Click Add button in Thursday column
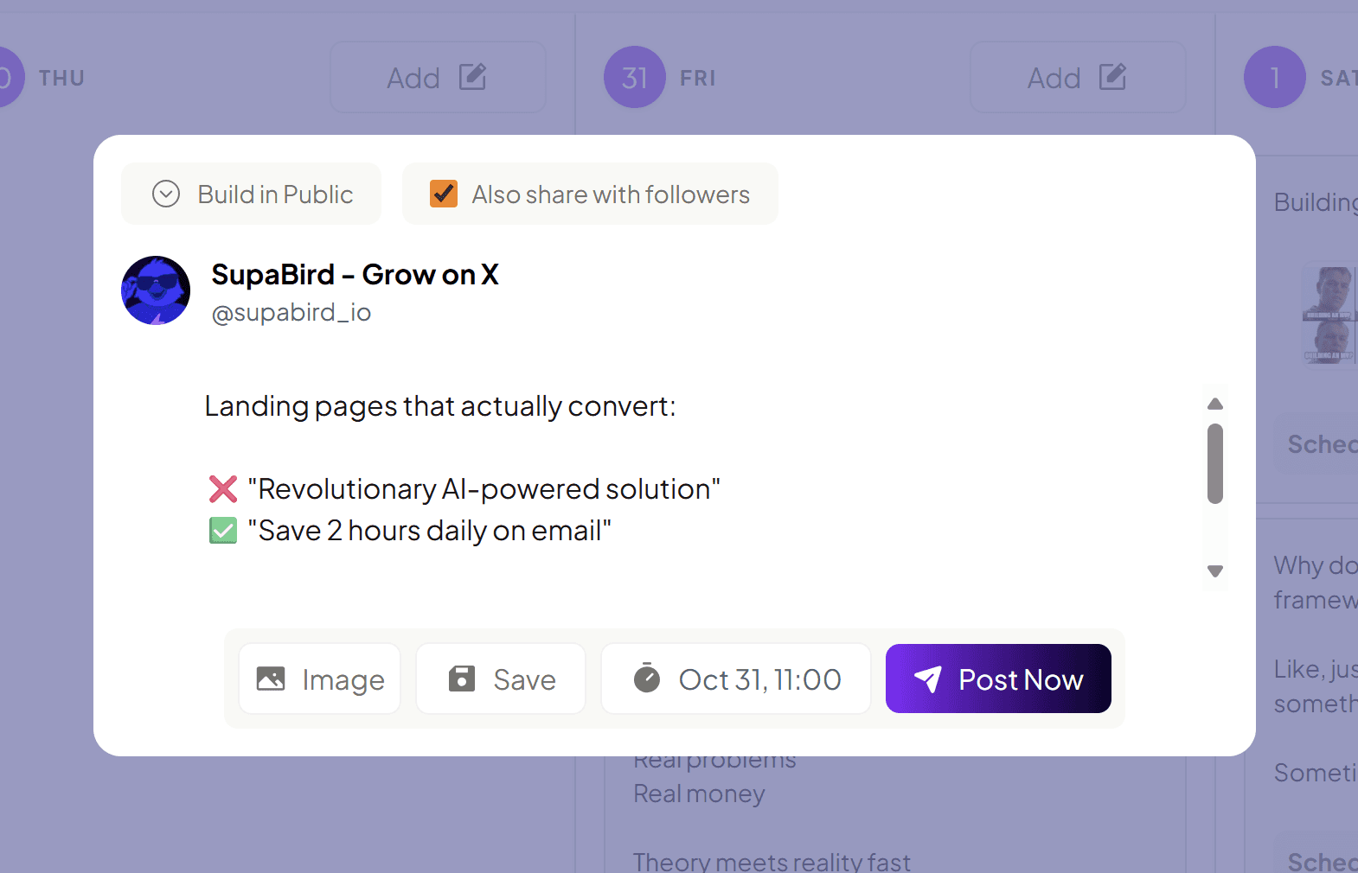 pos(438,78)
